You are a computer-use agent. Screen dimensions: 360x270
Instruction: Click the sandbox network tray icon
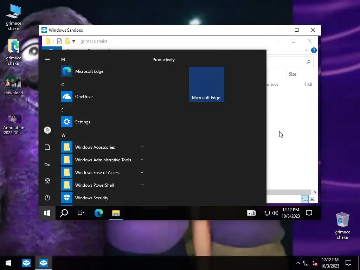click(x=266, y=213)
